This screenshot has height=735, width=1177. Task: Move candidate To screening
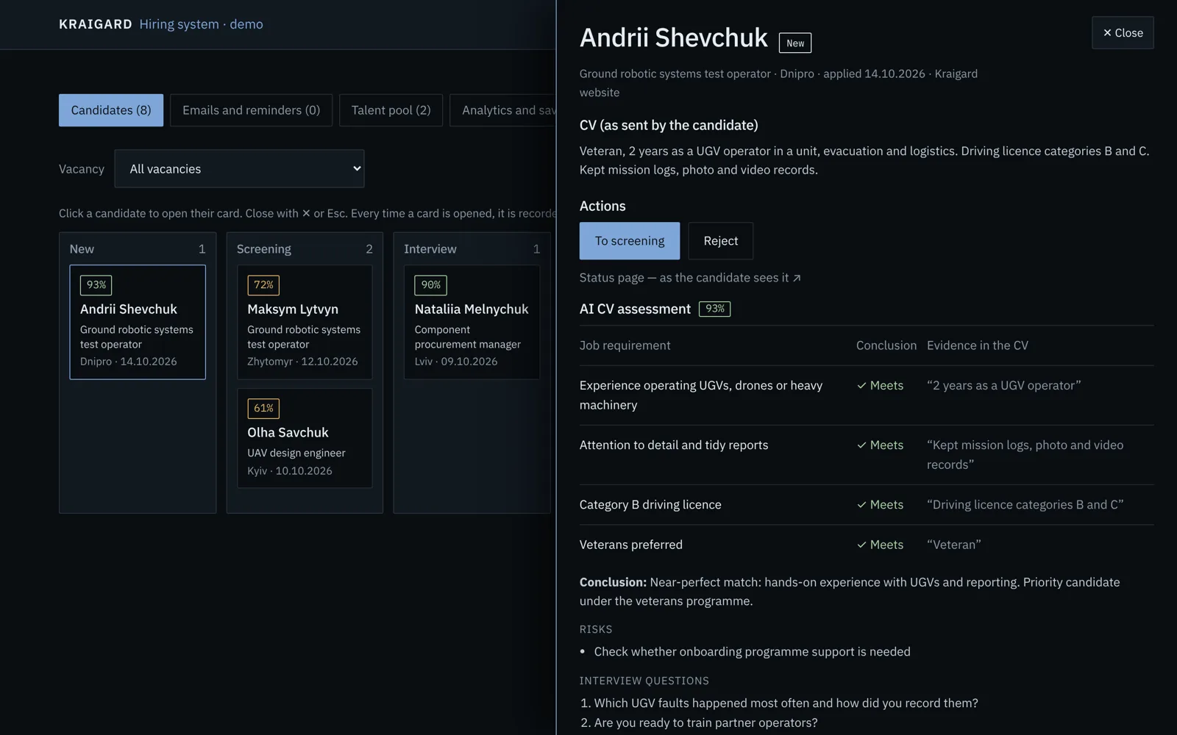click(x=630, y=241)
